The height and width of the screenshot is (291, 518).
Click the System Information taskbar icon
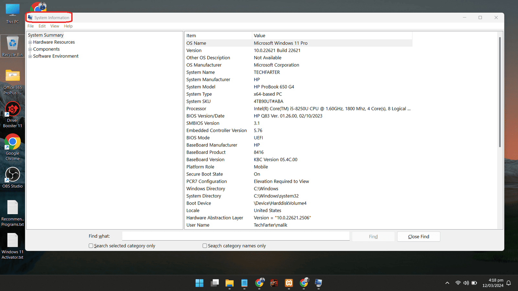point(319,283)
